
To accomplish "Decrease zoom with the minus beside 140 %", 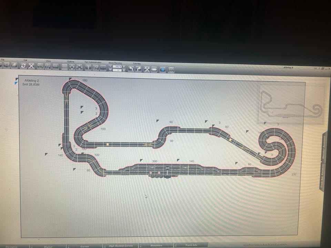I will tap(110, 66).
